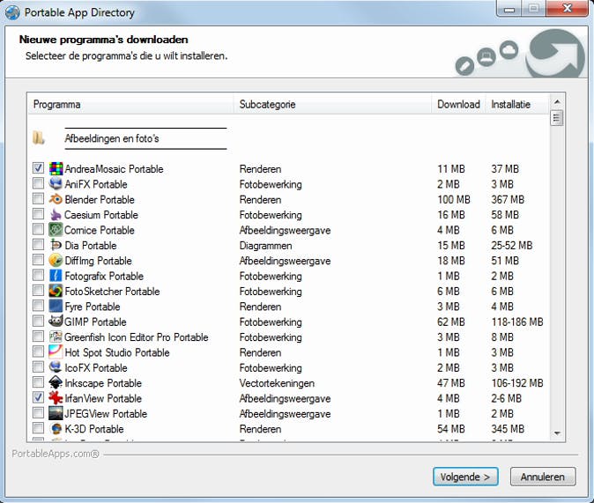Sort by the Installatie column header
Viewport: 594px width, 503px height.
pos(517,104)
